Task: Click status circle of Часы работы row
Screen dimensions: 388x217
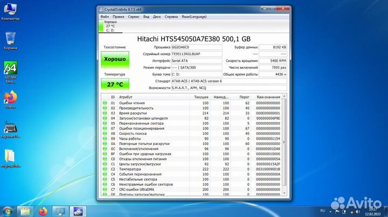Action: tap(105, 139)
